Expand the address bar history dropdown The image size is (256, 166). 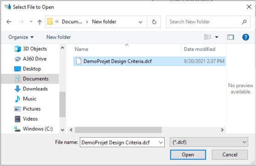click(x=140, y=22)
